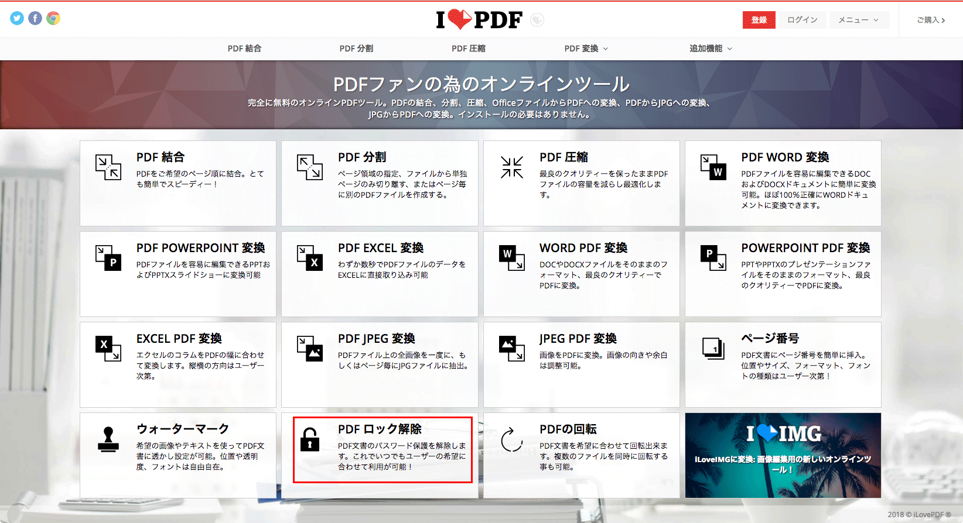Open the ご購入 link
Image resolution: width=963 pixels, height=523 pixels.
pyautogui.click(x=931, y=20)
